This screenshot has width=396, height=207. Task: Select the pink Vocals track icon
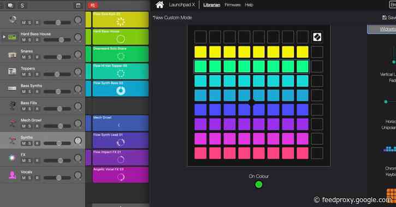(x=12, y=175)
